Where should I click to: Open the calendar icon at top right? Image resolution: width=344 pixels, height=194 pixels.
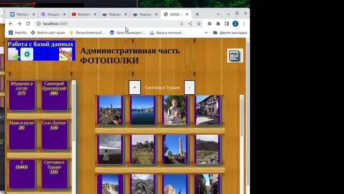pyautogui.click(x=235, y=56)
